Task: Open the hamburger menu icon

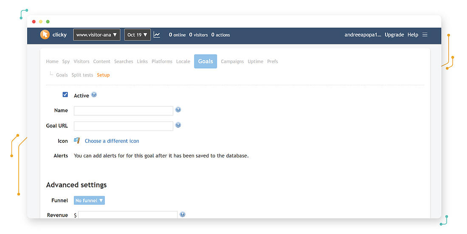Action: click(425, 34)
